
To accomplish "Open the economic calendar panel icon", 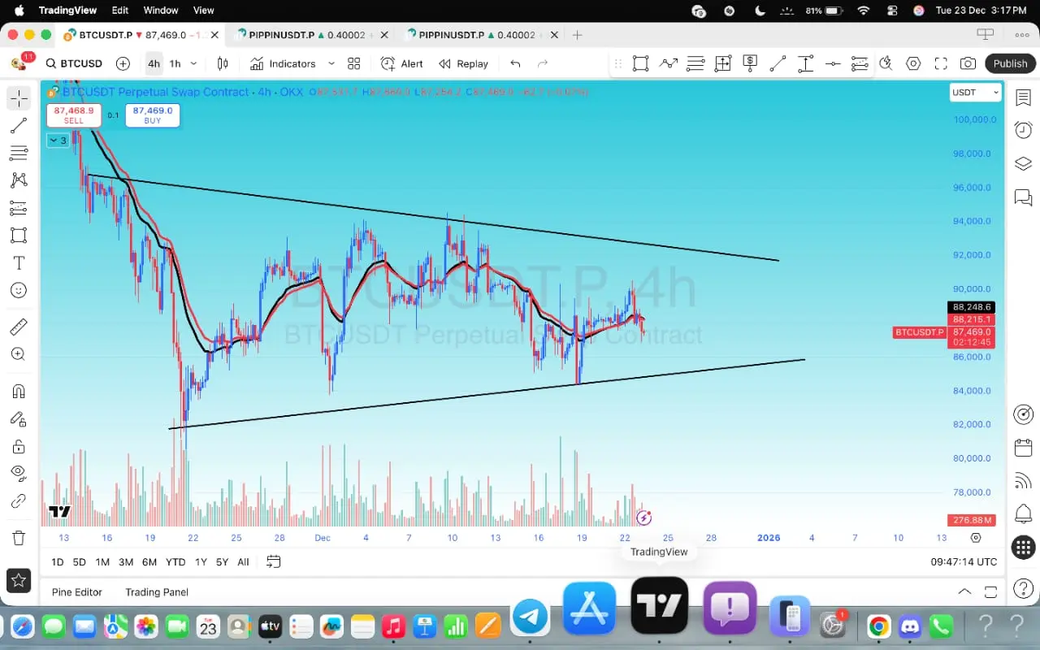I will pos(1023,448).
